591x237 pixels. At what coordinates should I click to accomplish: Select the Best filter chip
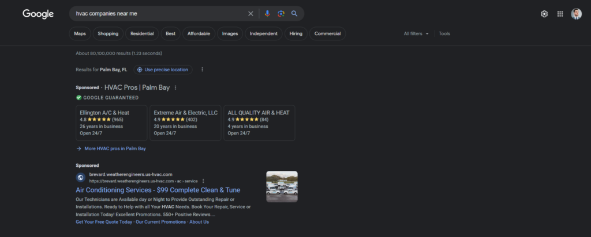click(171, 33)
